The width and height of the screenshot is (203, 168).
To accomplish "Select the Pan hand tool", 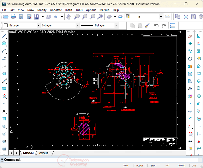I will pos(69,17).
